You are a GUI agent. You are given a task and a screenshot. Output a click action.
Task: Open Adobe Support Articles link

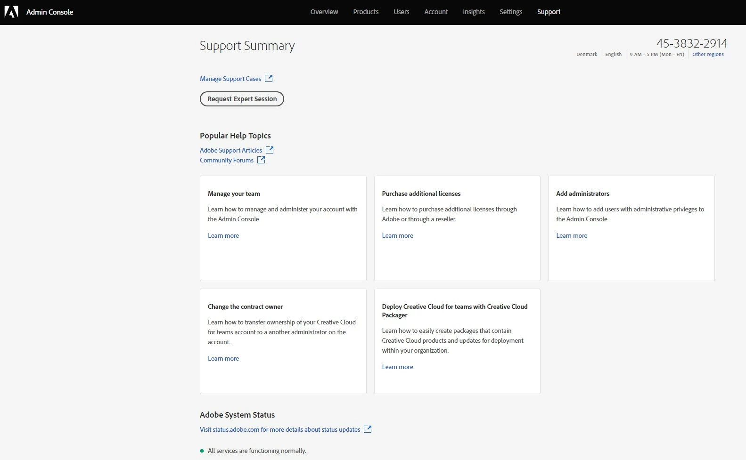pyautogui.click(x=231, y=150)
